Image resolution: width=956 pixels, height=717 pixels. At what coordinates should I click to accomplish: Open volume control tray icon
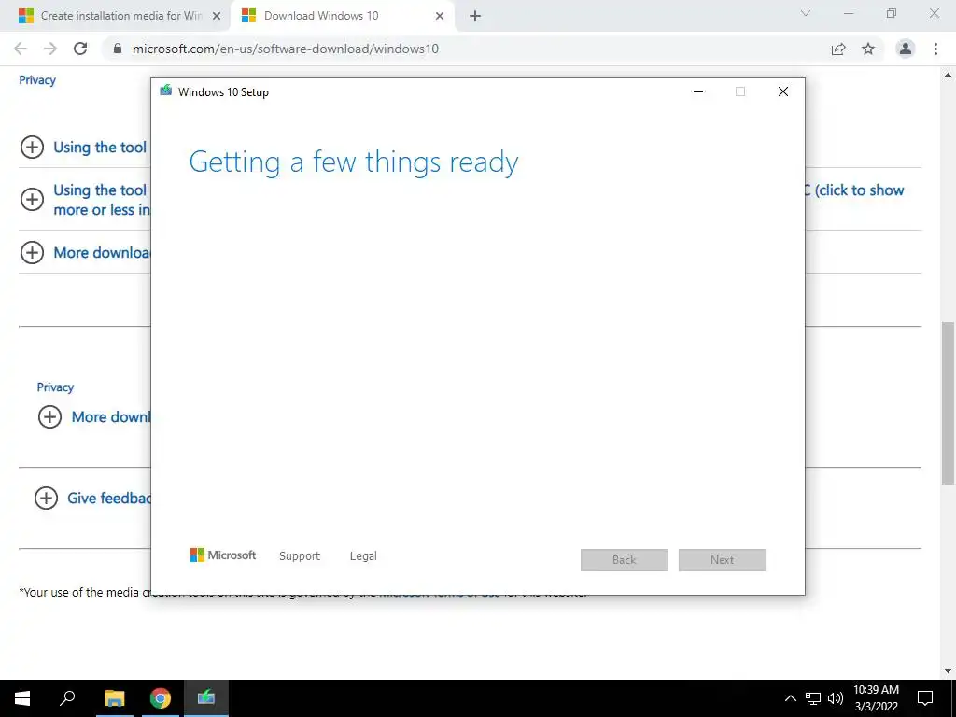[x=836, y=698]
